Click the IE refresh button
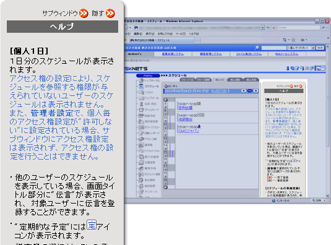 click(x=268, y=27)
